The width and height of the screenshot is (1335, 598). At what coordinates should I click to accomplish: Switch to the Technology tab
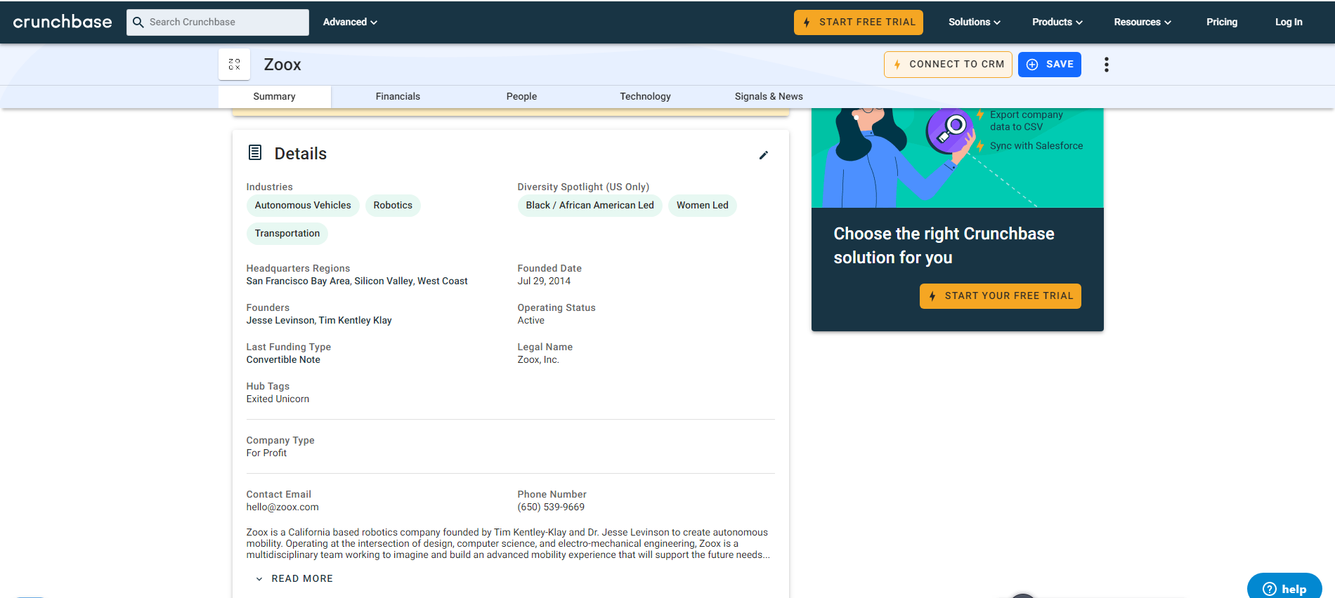coord(645,97)
